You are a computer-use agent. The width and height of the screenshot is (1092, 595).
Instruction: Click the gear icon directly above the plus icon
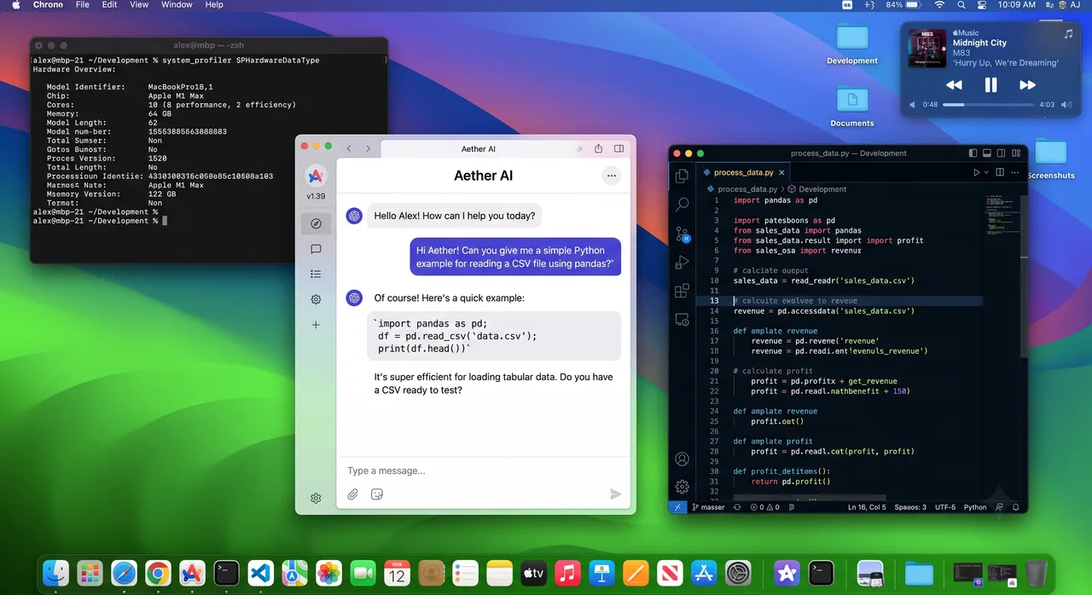click(316, 299)
